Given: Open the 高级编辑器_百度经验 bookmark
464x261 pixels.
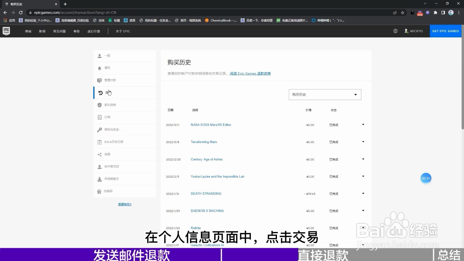Looking at the screenshot, I should [x=72, y=20].
